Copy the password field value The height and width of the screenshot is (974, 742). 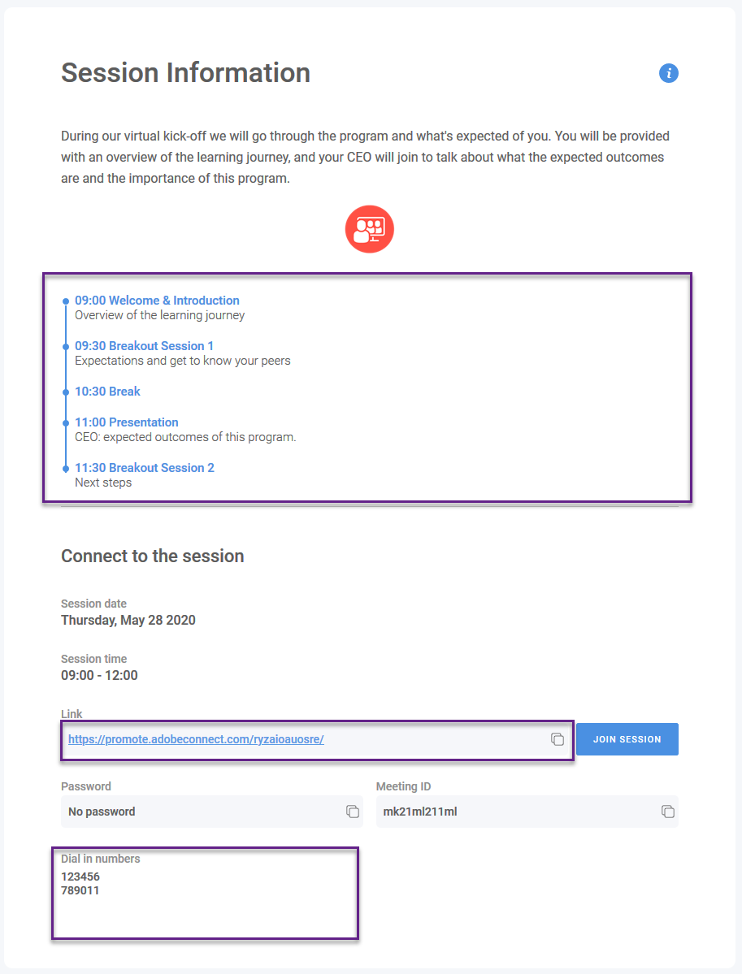pos(353,812)
